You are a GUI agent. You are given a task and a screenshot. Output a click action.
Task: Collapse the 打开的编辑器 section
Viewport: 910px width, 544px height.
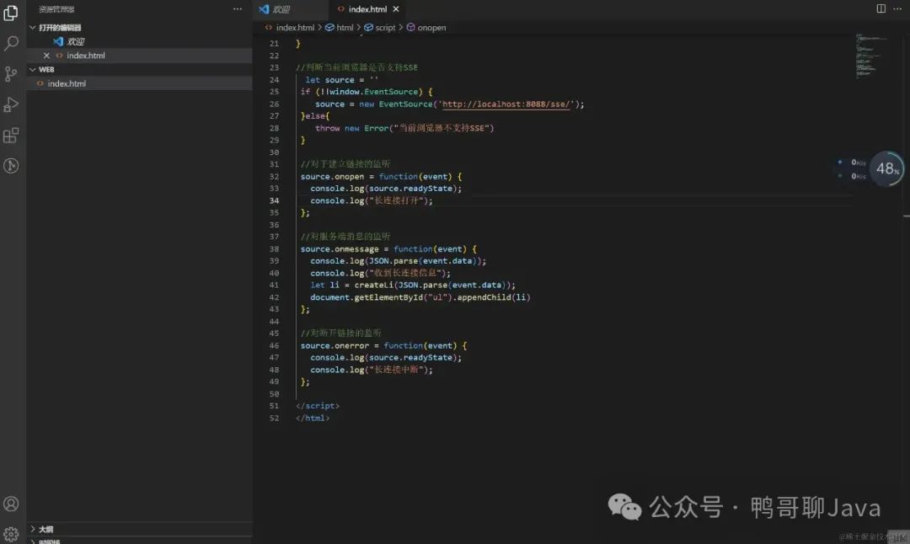coord(33,28)
